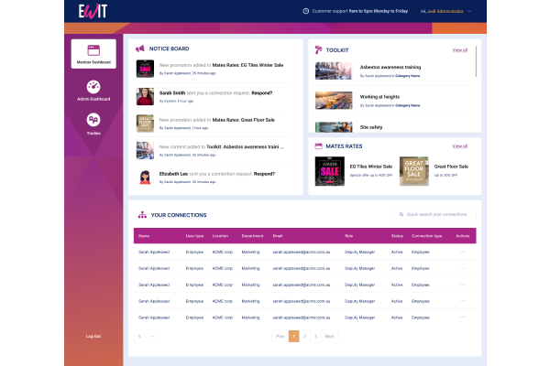Open Great Floor Sale title in Mates Rates
This screenshot has height=366, width=550.
pyautogui.click(x=451, y=167)
